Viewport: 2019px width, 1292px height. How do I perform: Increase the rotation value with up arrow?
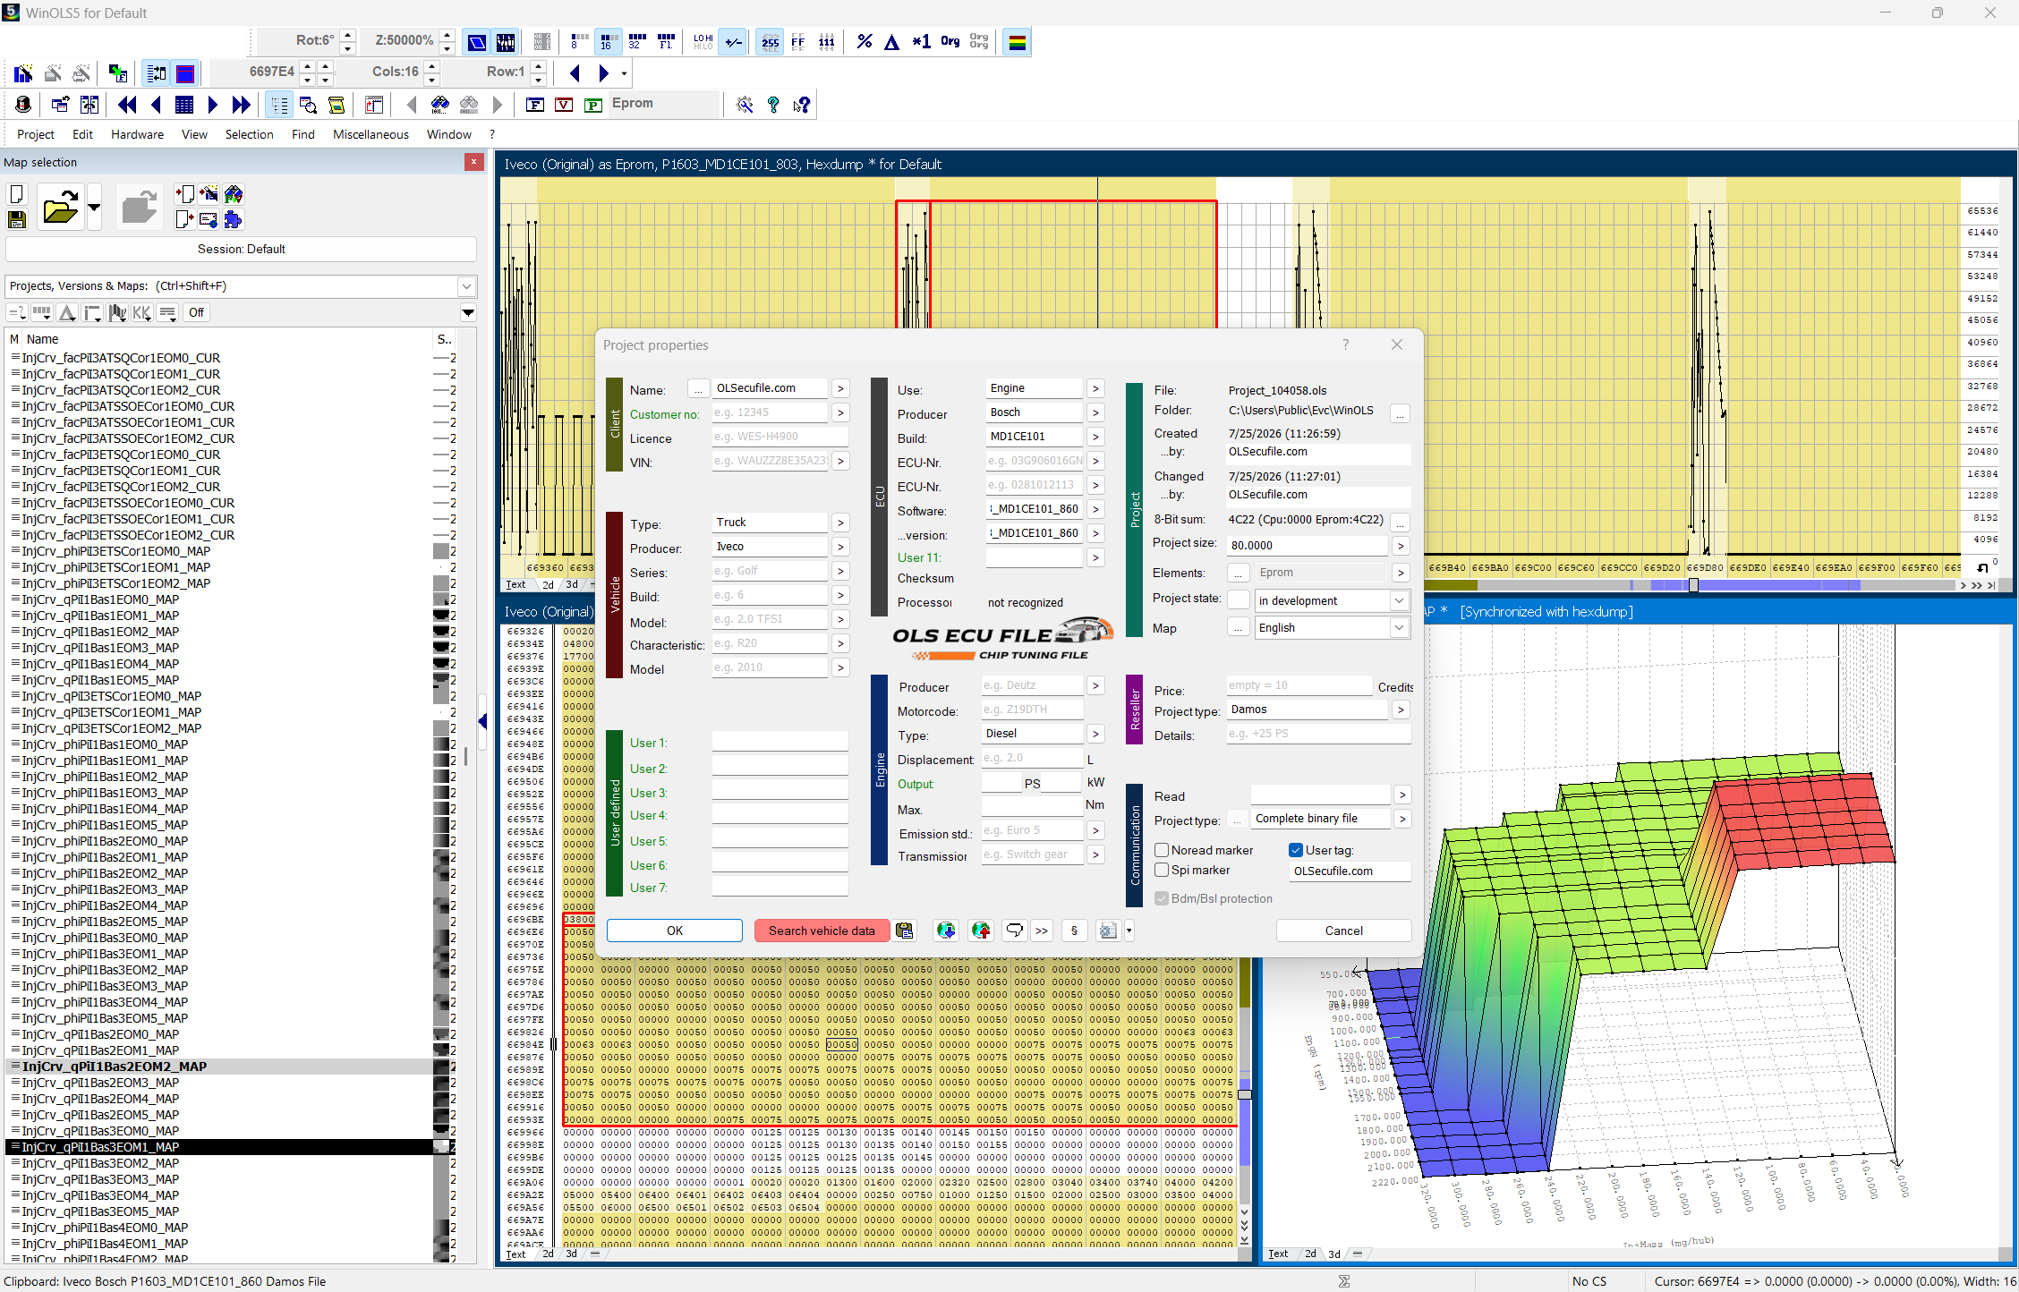pos(348,35)
